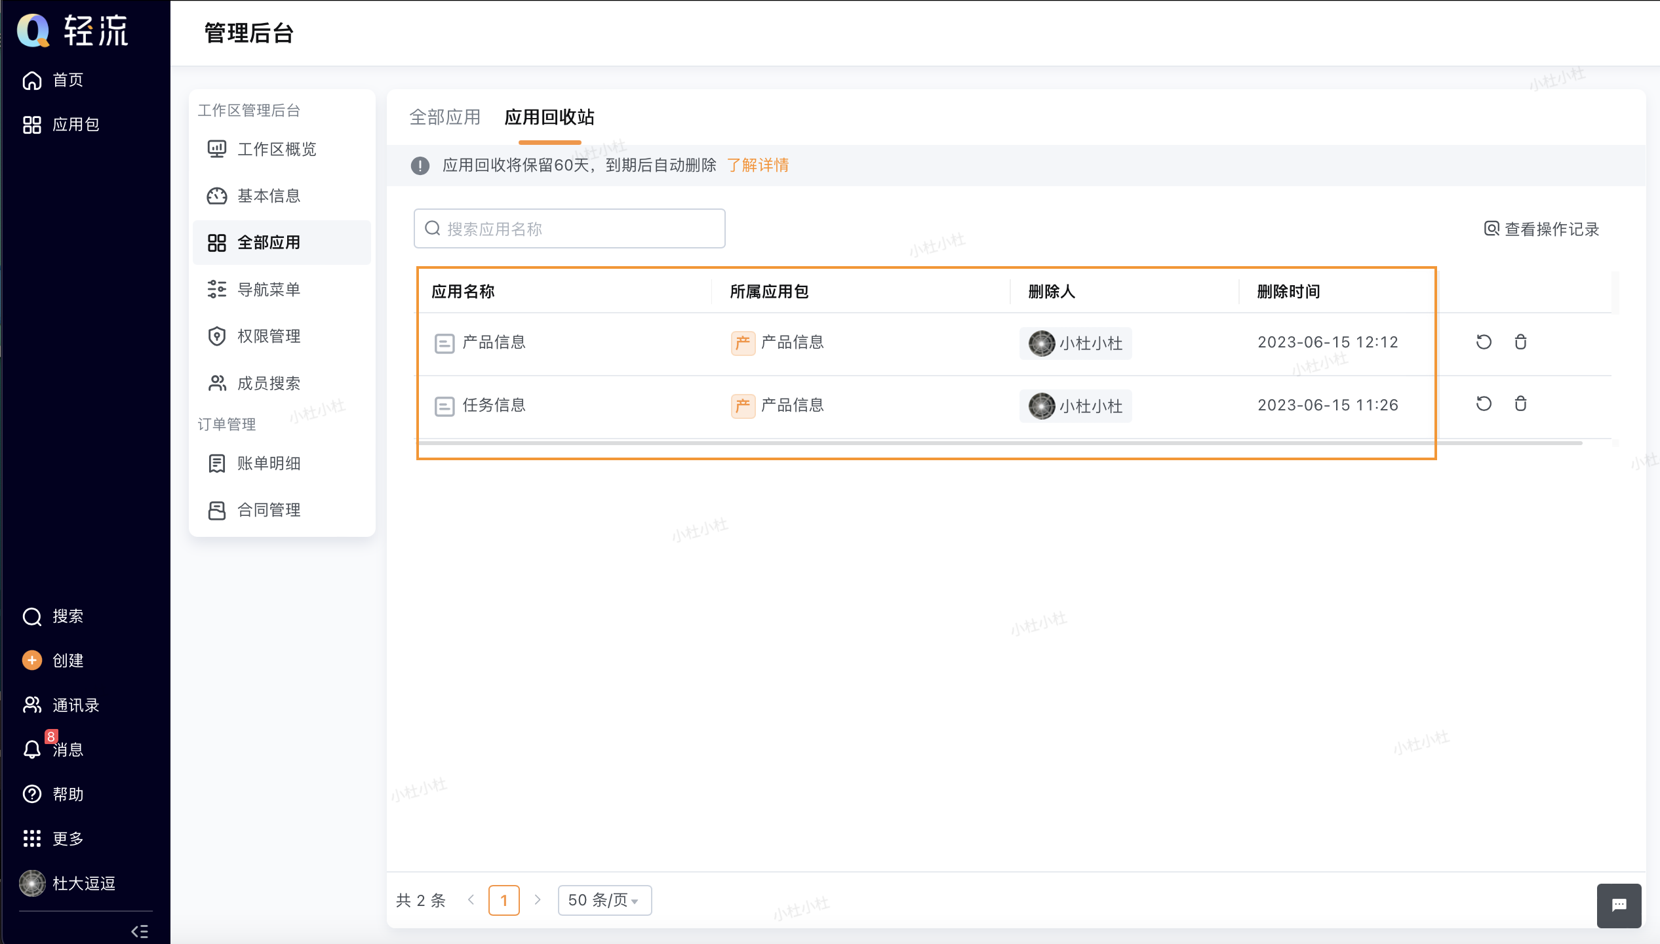
Task: Select the 应用回收站 tab
Action: coord(549,117)
